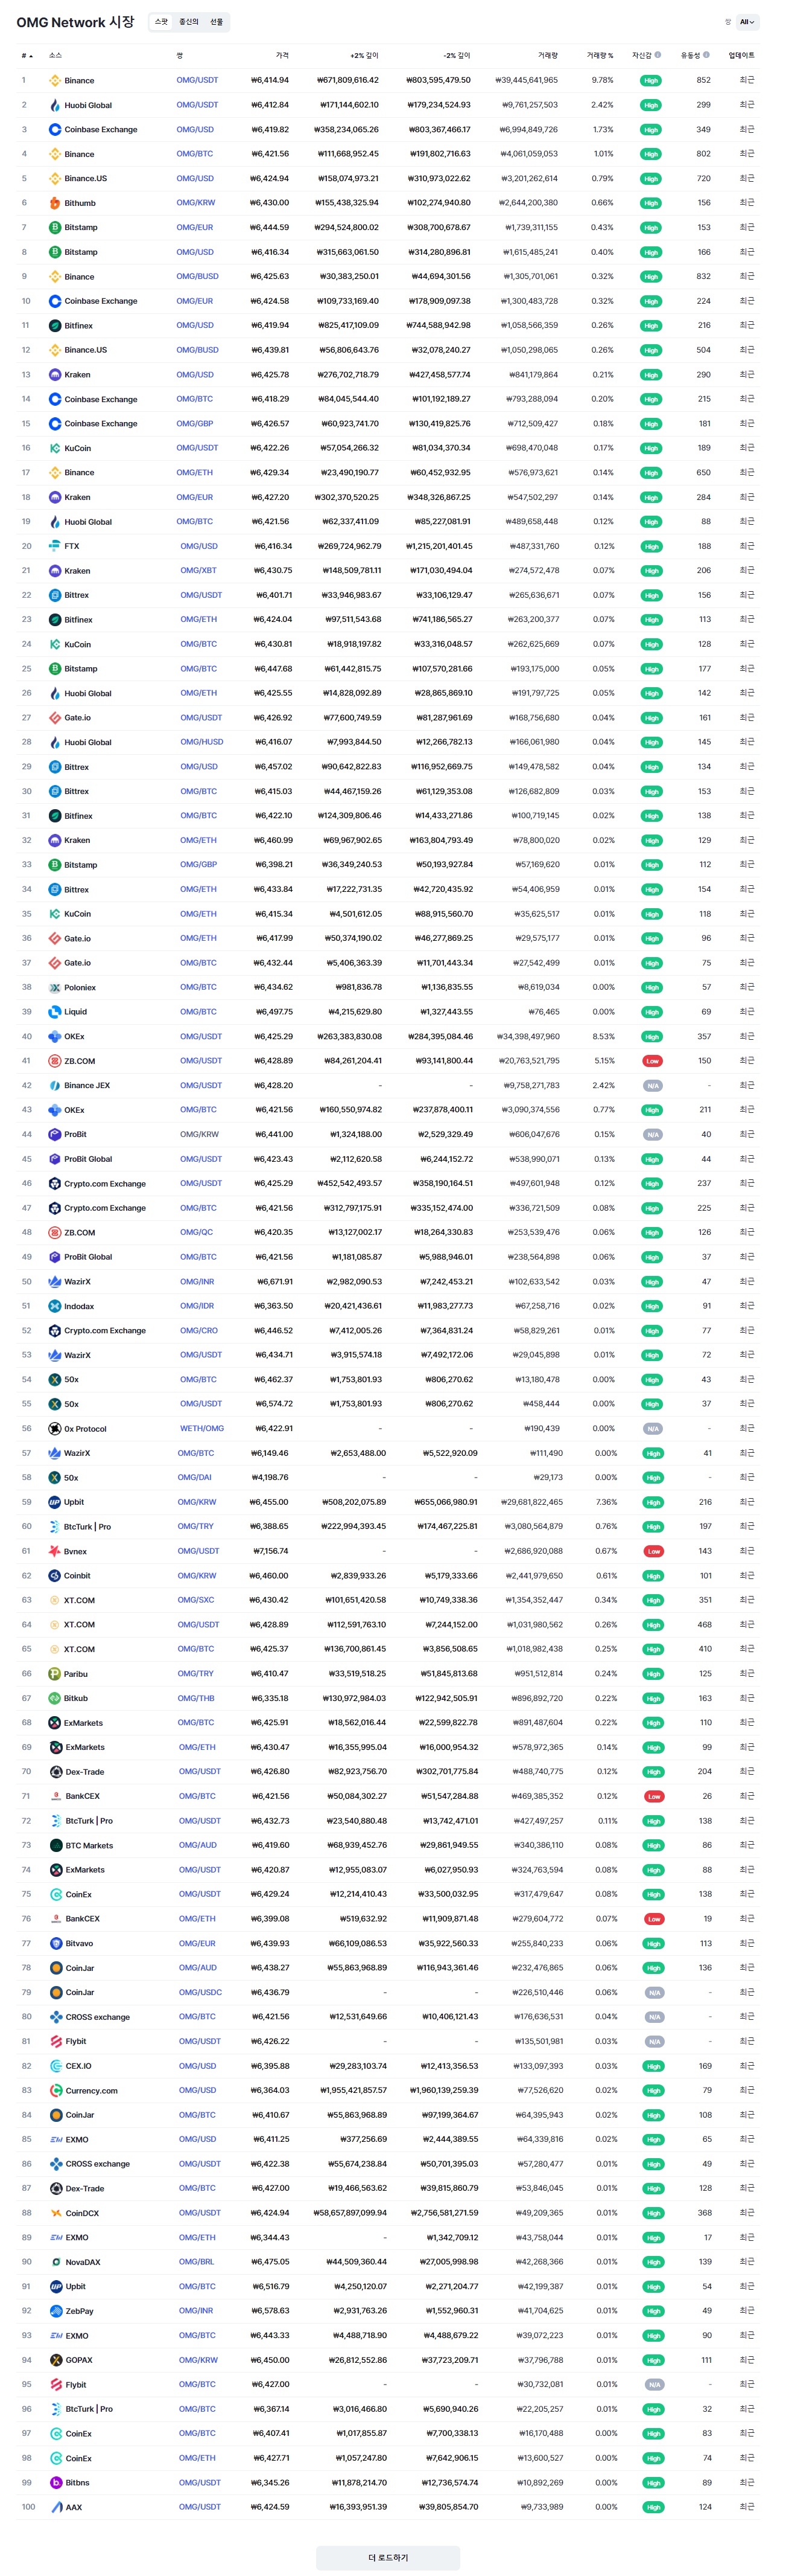This screenshot has width=786, height=2576.
Task: Click the CEX.IO exchange logo
Action: (x=56, y=2066)
